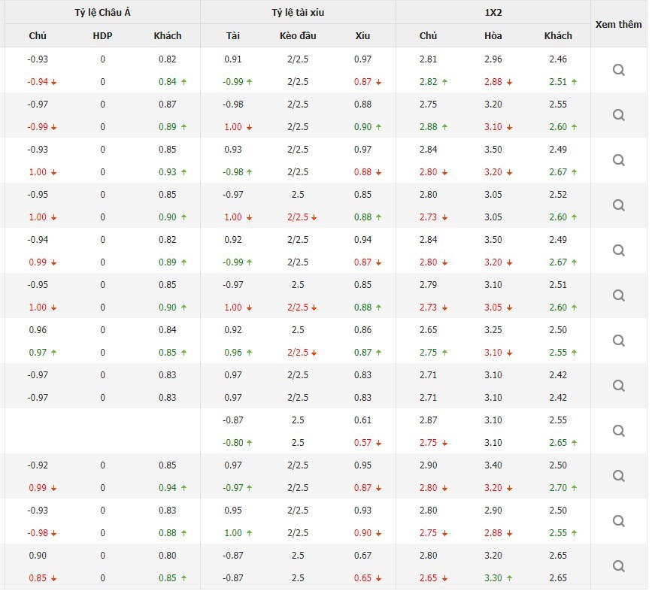
Task: Select the 1X2 header
Action: click(493, 12)
